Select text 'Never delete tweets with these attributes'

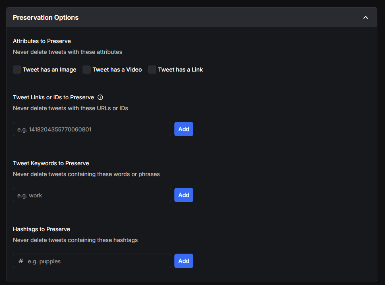pyautogui.click(x=68, y=52)
